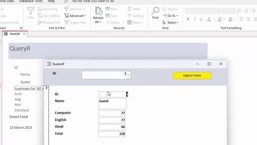The image size is (257, 145).
Task: Click the numbered list icon
Action: click(246, 11)
